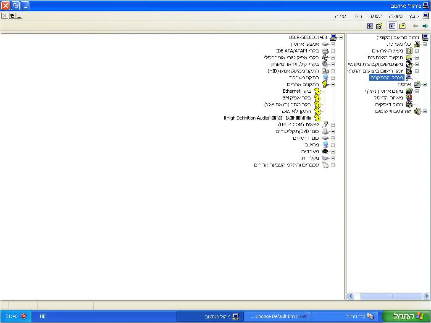Viewport: 431px width, 323px height.
Task: Open the Action (פעולה) menu
Action: 395,16
